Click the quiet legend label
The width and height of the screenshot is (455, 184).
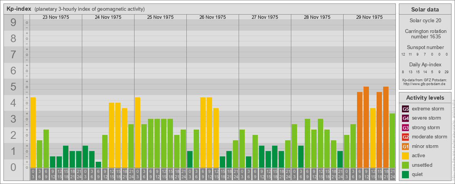417,174
